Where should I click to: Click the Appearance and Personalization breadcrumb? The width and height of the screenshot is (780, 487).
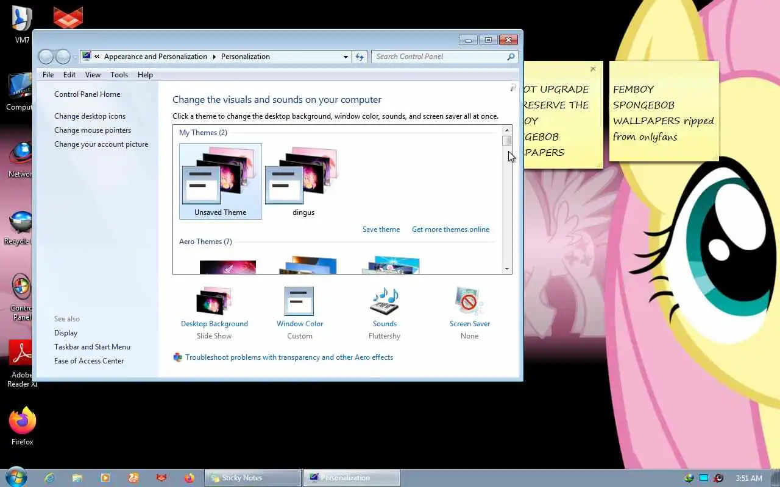[x=155, y=57]
